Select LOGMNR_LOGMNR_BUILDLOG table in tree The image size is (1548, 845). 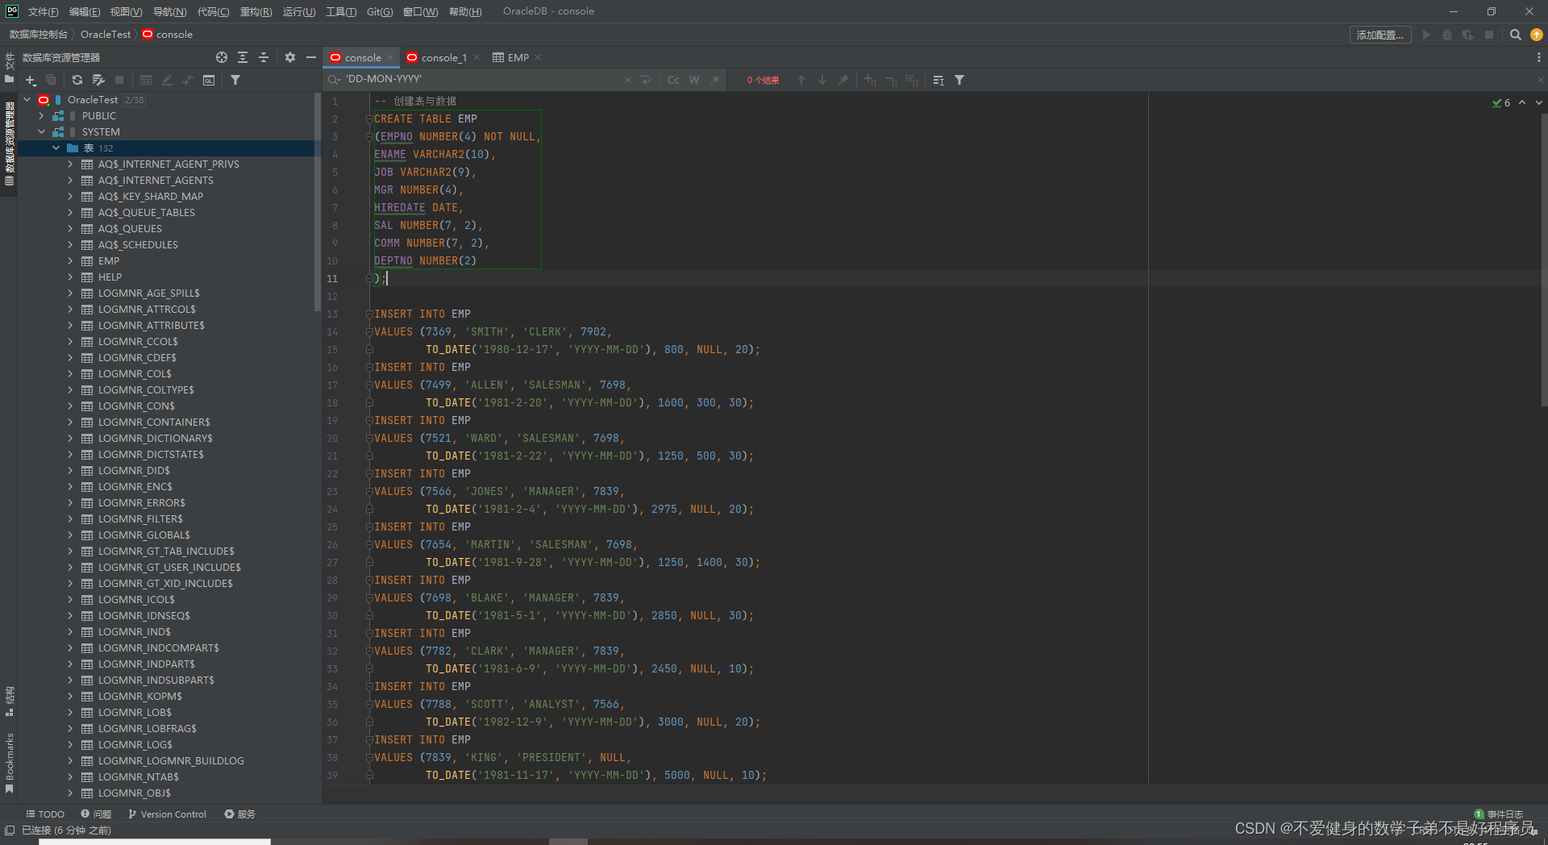[x=171, y=760]
